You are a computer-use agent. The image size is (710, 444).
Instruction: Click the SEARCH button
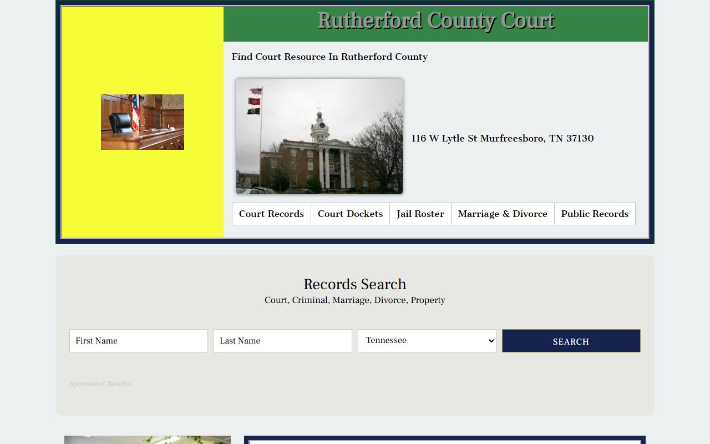point(571,341)
